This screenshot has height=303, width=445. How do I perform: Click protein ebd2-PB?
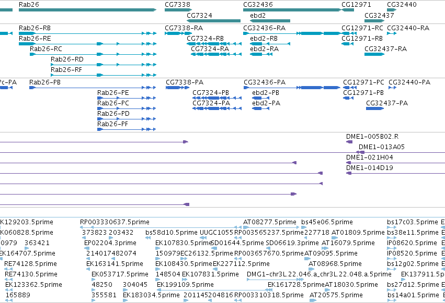(x=265, y=93)
